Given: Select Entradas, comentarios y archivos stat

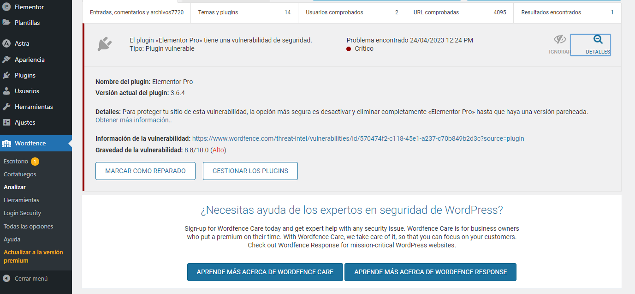Looking at the screenshot, I should pos(136,12).
